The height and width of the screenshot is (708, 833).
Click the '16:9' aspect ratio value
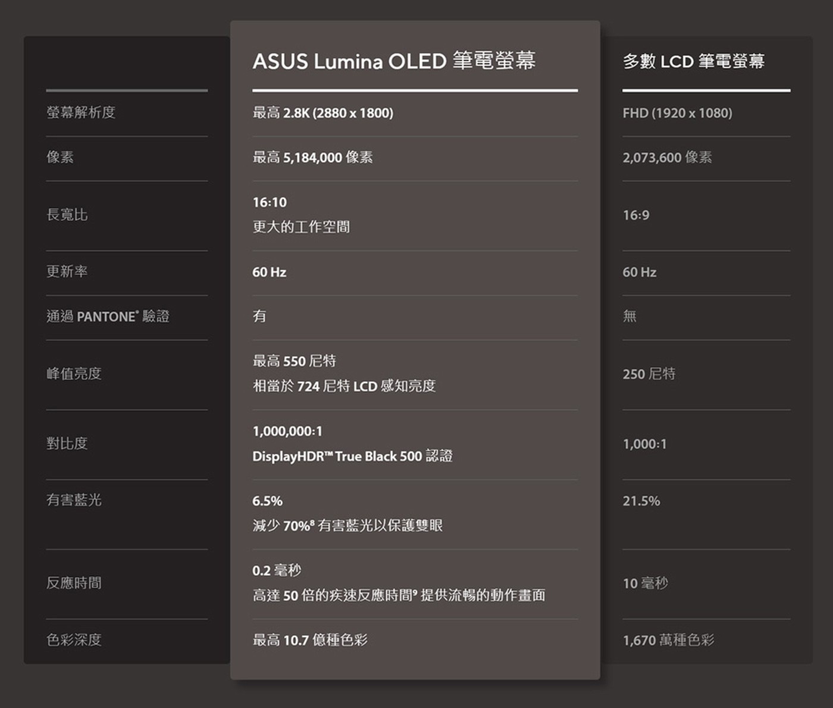(x=636, y=215)
